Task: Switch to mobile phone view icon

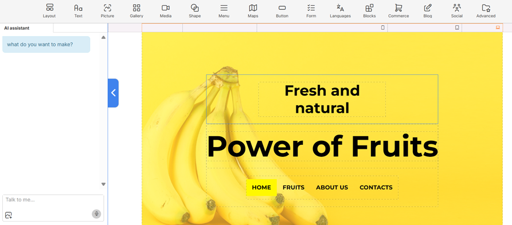Action: [383, 27]
